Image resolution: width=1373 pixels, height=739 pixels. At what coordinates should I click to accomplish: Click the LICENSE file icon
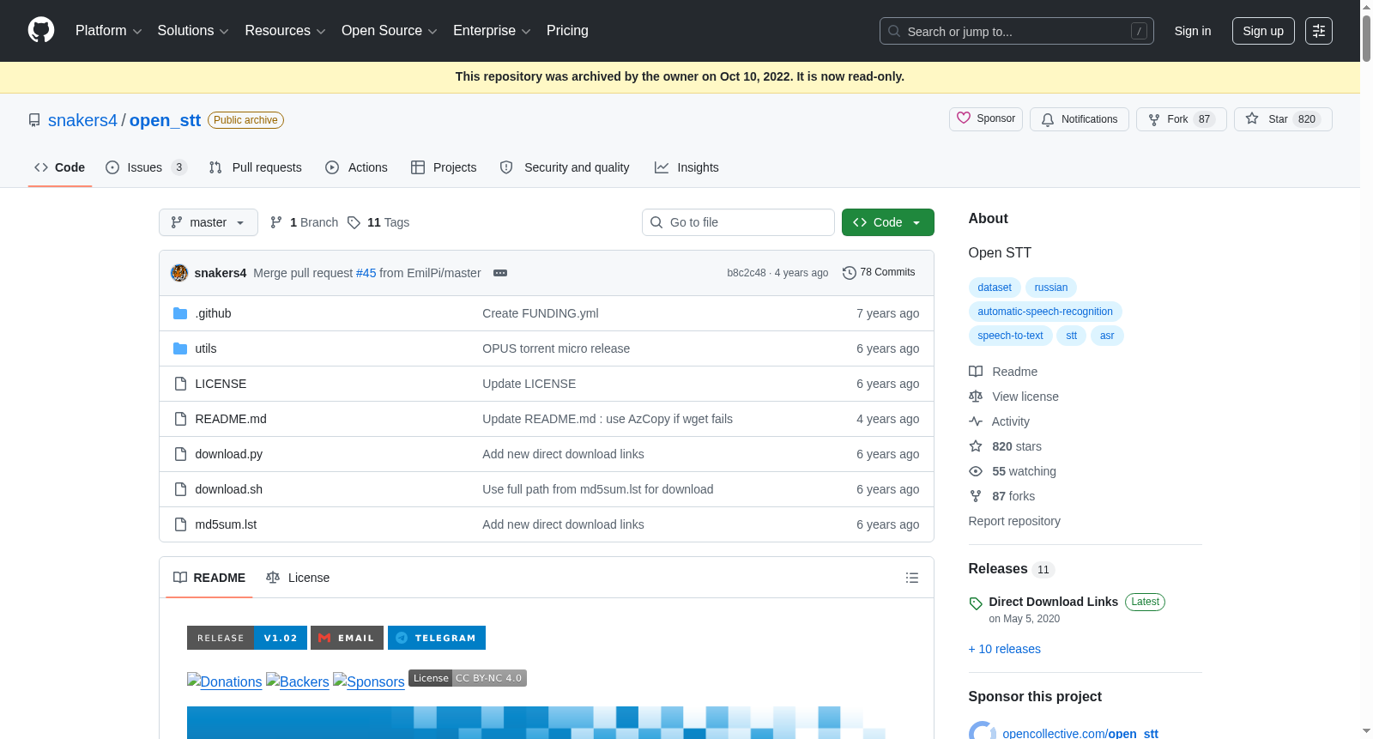tap(180, 384)
